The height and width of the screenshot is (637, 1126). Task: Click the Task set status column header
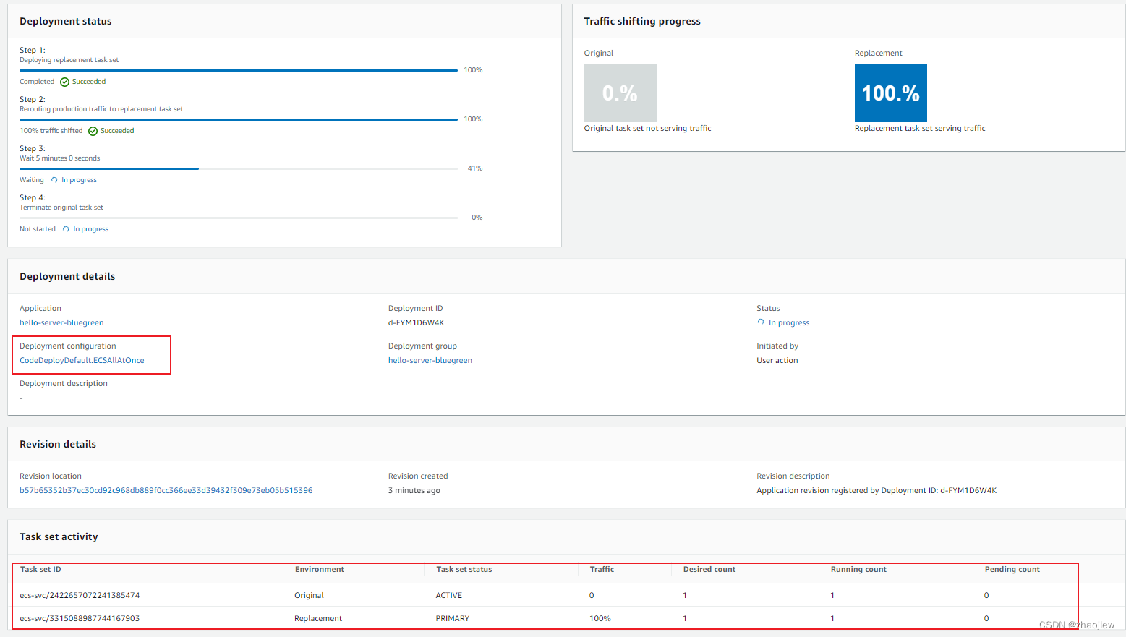click(x=464, y=570)
